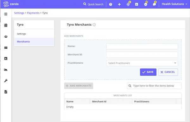Open the document icon in sidebar
Viewport: 190px width, 122px height.
(x=6, y=92)
